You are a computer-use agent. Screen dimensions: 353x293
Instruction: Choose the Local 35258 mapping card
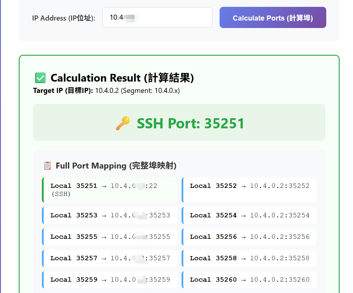pyautogui.click(x=249, y=258)
